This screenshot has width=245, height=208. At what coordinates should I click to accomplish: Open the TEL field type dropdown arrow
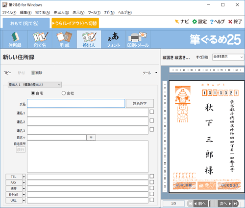(x=24, y=177)
